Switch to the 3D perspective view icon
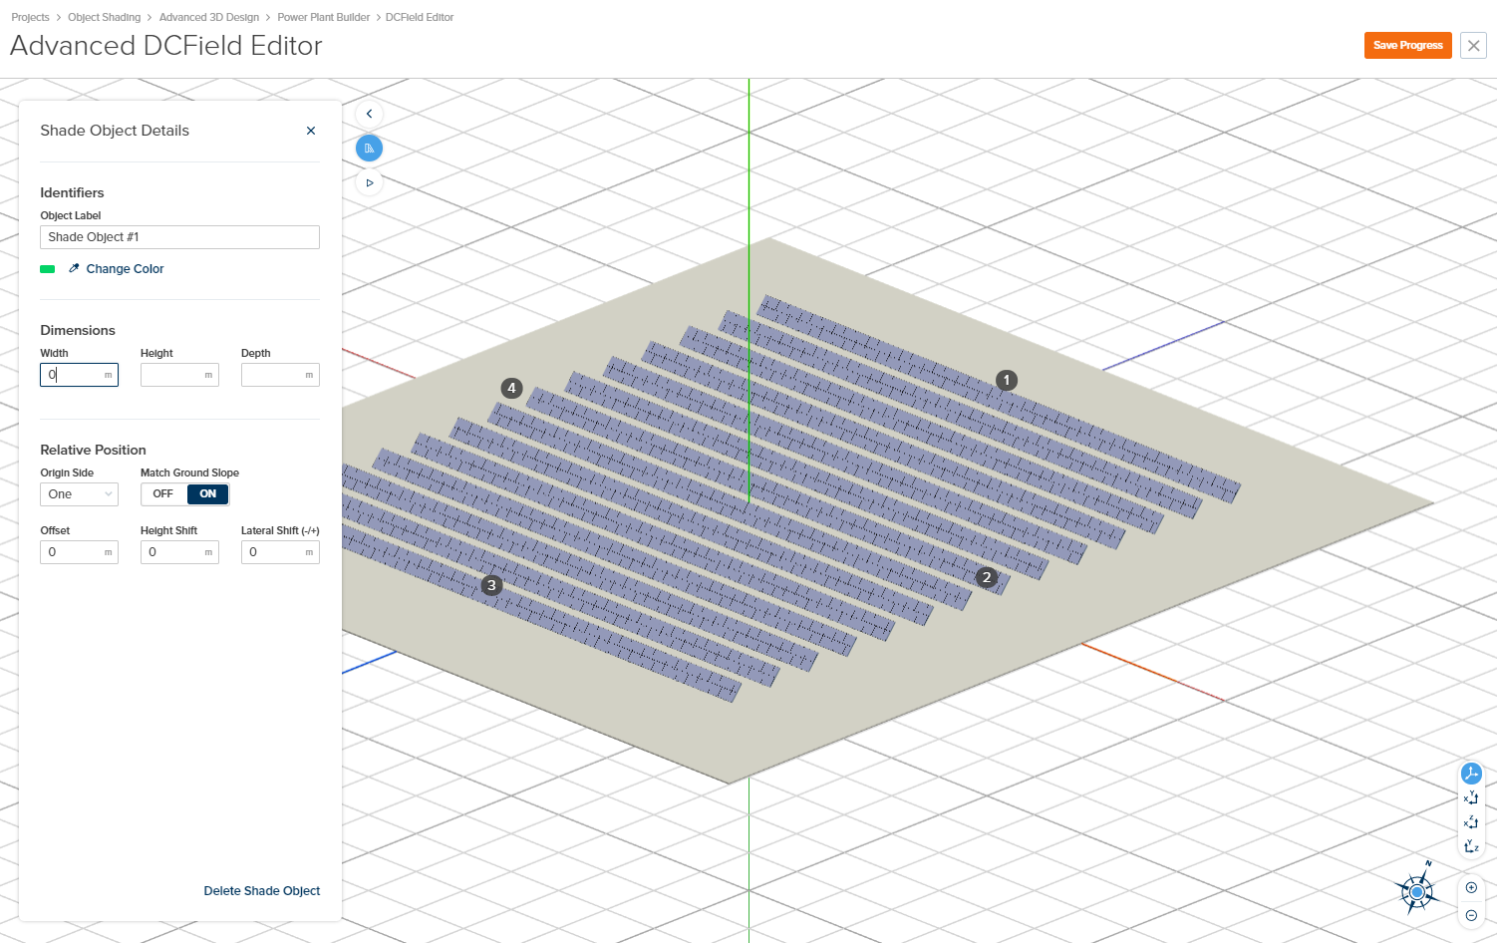Image resolution: width=1497 pixels, height=943 pixels. click(x=1471, y=774)
